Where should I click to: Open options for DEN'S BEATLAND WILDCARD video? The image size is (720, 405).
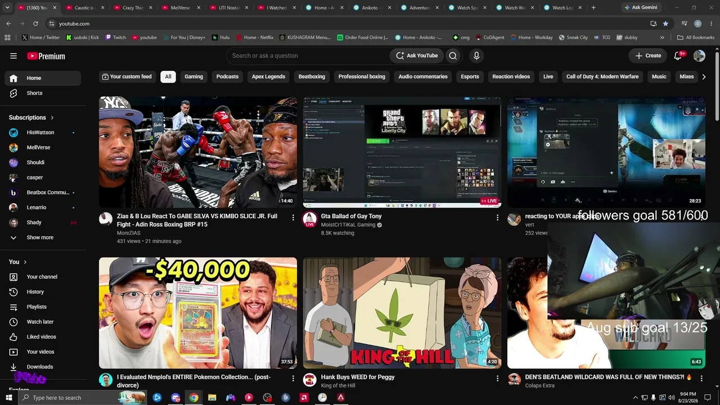(x=701, y=378)
